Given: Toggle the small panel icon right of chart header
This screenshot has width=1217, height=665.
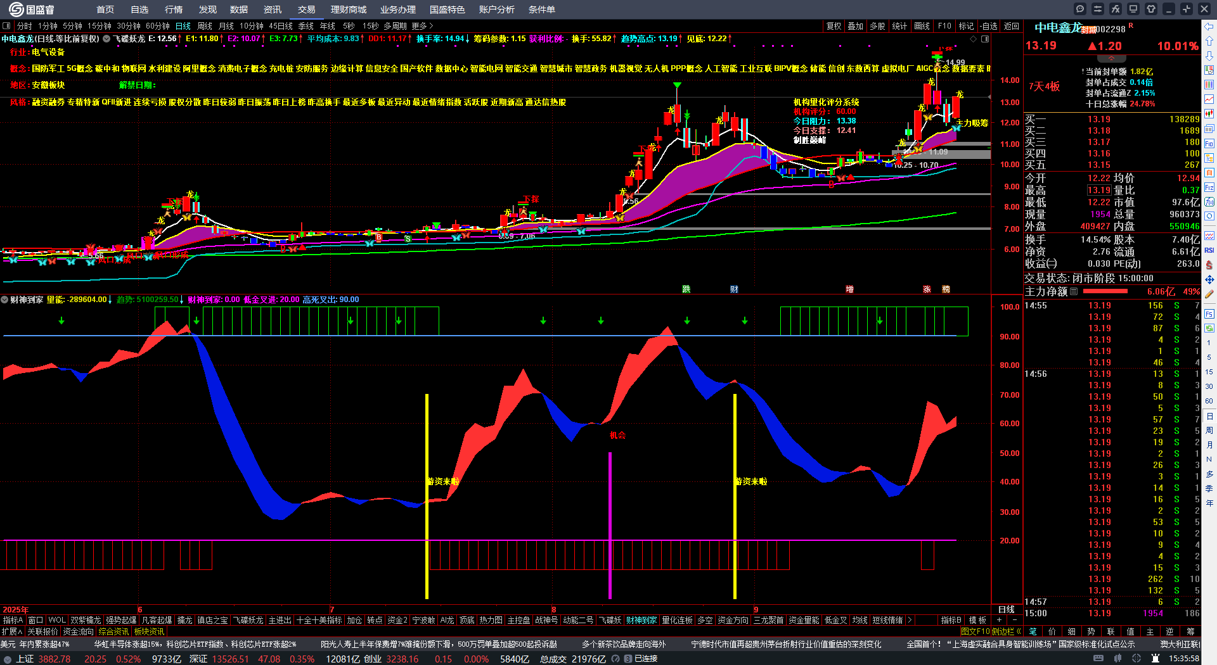Looking at the screenshot, I should tap(985, 39).
